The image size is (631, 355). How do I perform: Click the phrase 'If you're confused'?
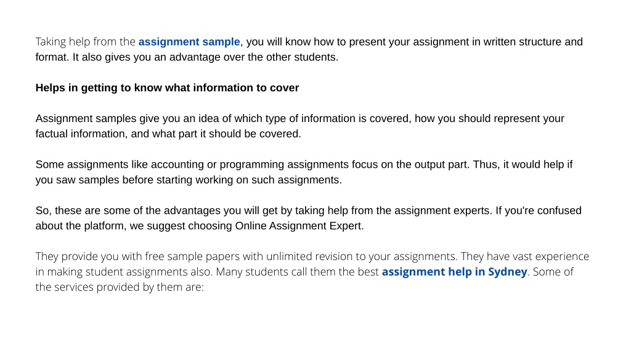coord(539,211)
